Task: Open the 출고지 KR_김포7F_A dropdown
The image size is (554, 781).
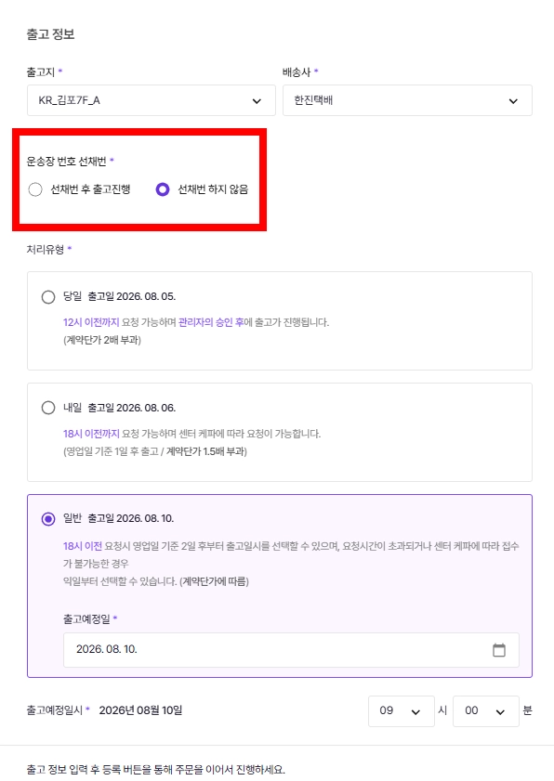Action: pos(152,100)
